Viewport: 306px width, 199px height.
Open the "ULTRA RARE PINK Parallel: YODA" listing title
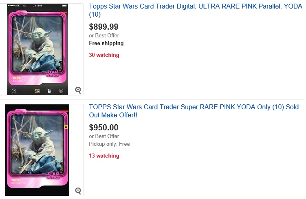coord(196,10)
